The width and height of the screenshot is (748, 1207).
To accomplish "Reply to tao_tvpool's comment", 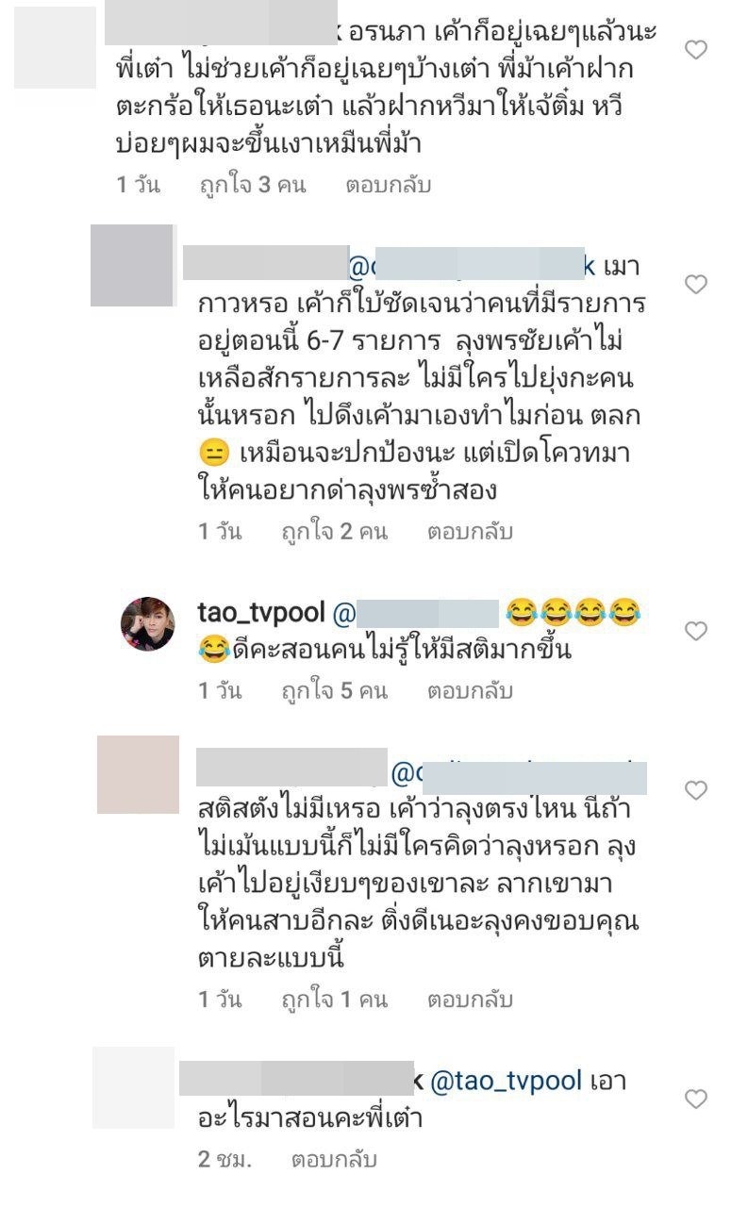I will click(470, 691).
